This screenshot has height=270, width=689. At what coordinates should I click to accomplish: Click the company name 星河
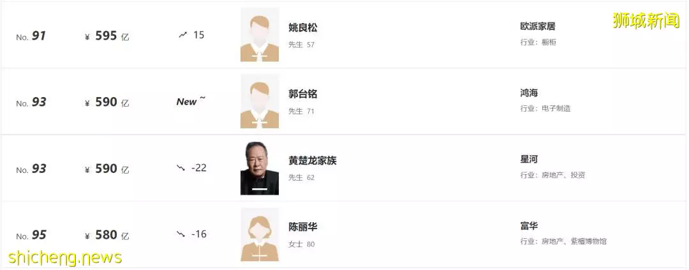tap(529, 159)
